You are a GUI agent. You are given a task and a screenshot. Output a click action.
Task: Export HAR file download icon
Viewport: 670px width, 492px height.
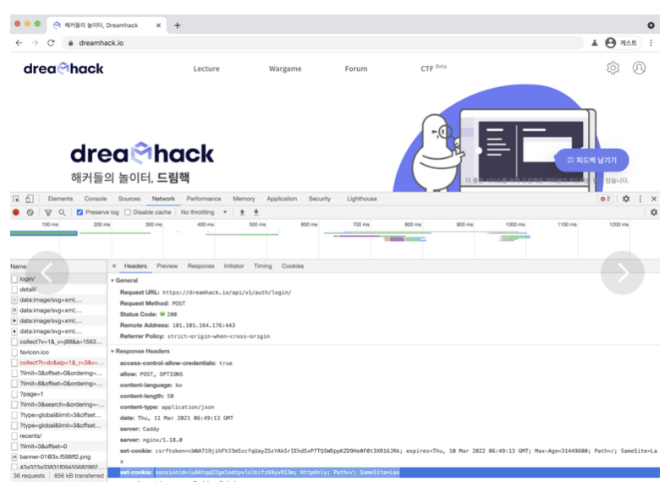click(x=256, y=212)
